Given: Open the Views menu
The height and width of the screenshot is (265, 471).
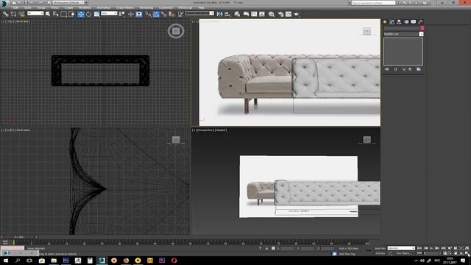Looking at the screenshot, I should (x=55, y=7).
